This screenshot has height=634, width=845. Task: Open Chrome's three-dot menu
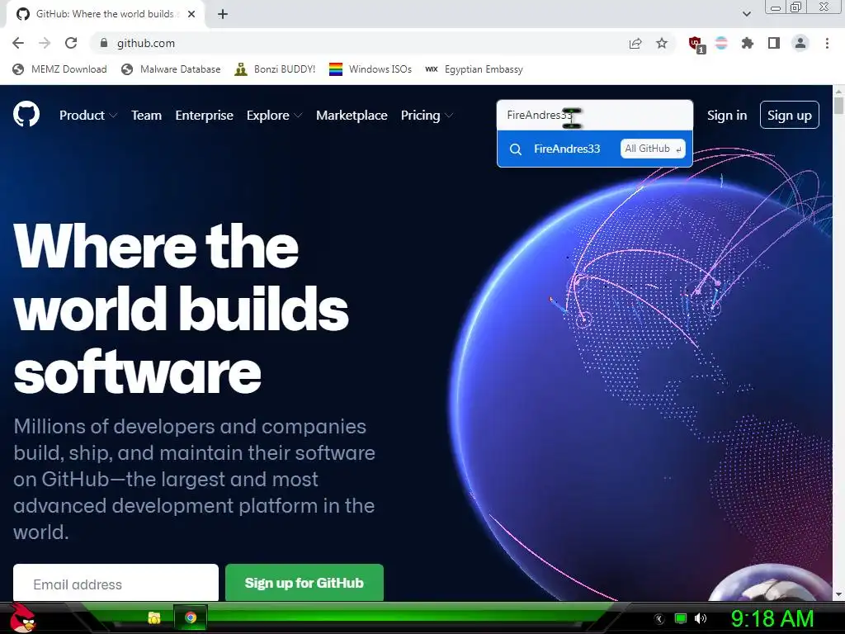tap(827, 43)
